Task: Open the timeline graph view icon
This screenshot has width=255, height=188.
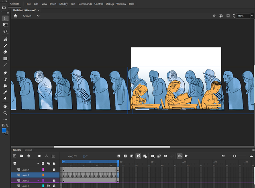Action: pyautogui.click(x=53, y=156)
